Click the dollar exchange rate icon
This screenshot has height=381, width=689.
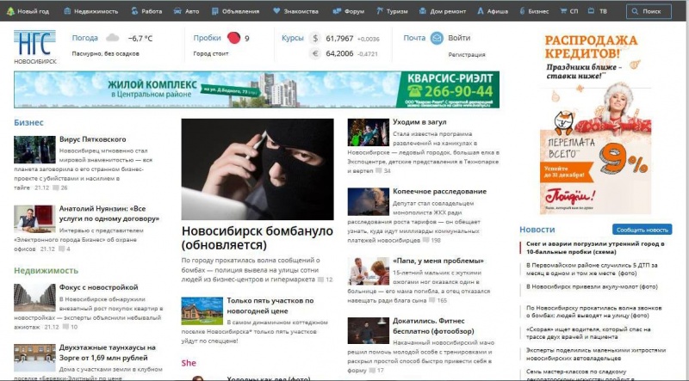[315, 39]
